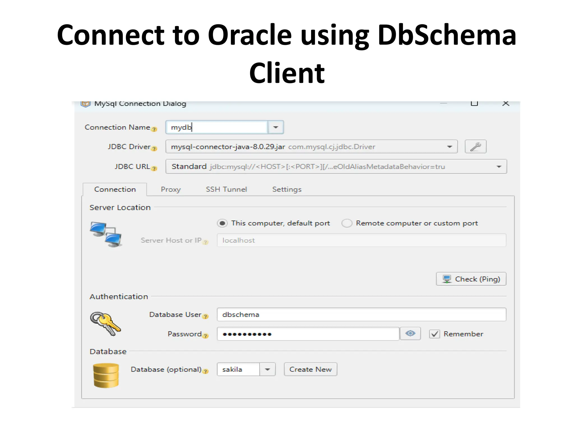Viewport: 574px width, 430px height.
Task: Open the JDBC Driver selection dropdown
Action: click(450, 146)
